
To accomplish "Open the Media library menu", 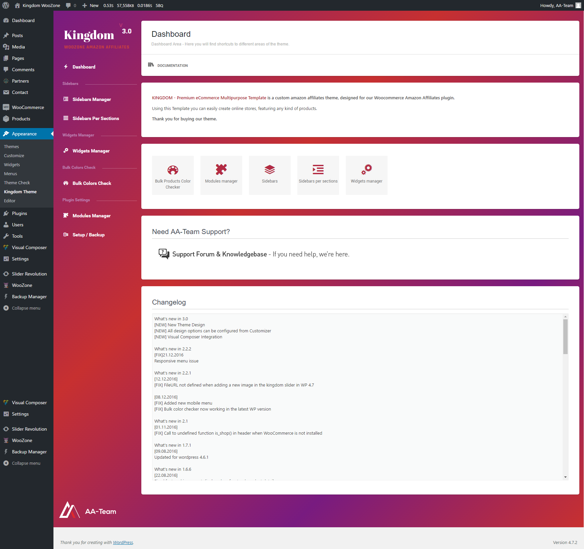I will (x=27, y=47).
